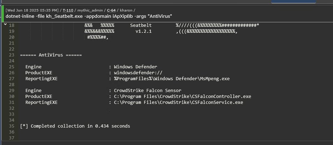Click the task timestamp Wed Jun 18 2025
The height and width of the screenshot is (145, 333).
(32, 10)
